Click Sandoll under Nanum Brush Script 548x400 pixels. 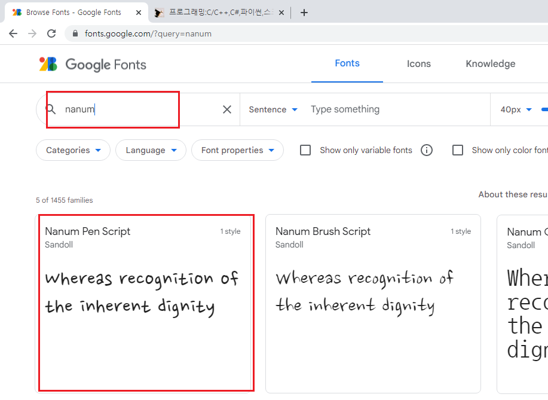tap(289, 245)
